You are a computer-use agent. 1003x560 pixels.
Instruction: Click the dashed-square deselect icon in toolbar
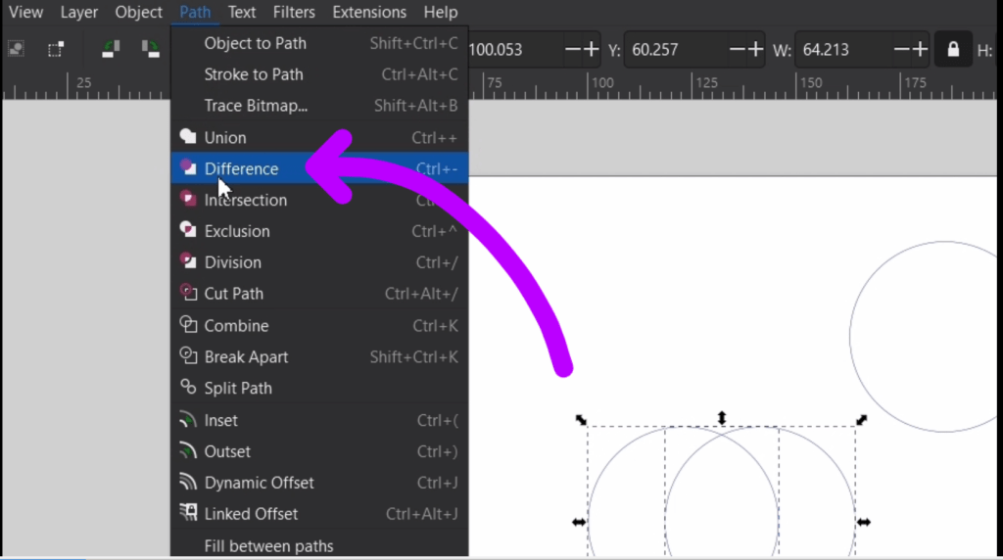(x=56, y=48)
